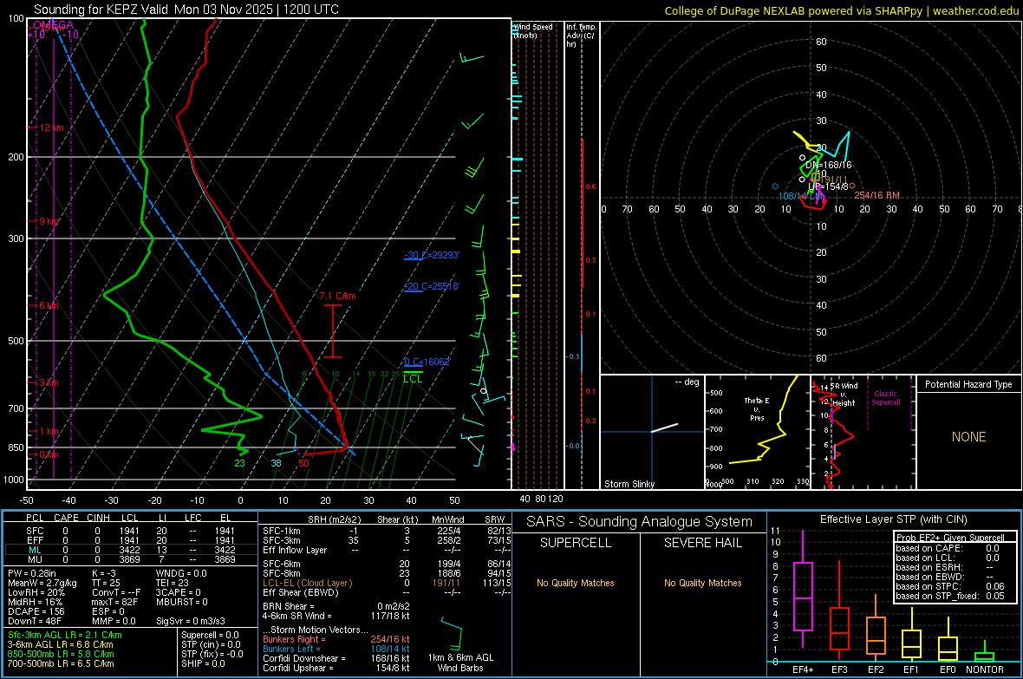This screenshot has height=679, width=1023.
Task: Click the SigSvr = 0 m3/s3 value
Action: (191, 621)
